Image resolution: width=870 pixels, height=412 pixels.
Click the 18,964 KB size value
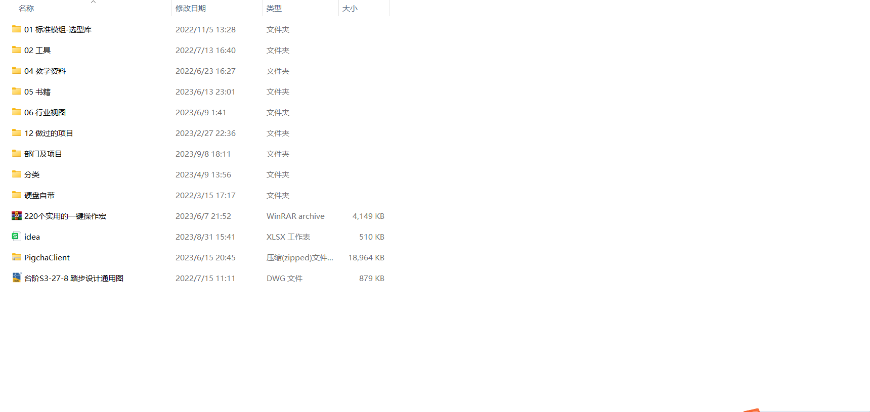[366, 258]
